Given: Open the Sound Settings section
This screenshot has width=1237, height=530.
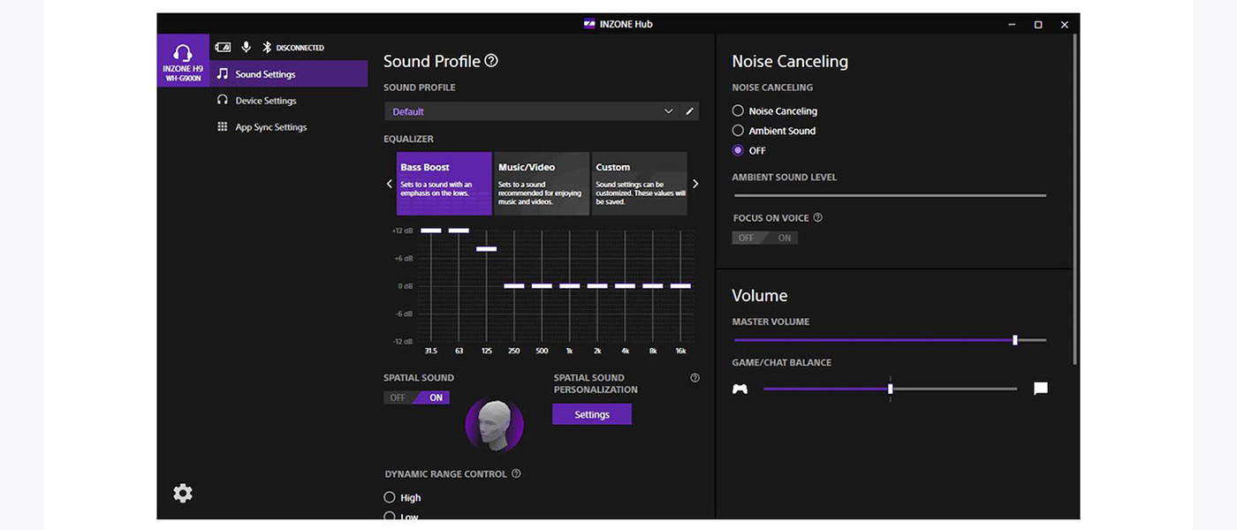Looking at the screenshot, I should (x=289, y=74).
